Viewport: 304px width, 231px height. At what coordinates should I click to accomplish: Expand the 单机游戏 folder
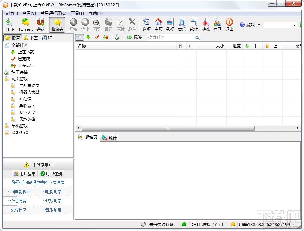click(20, 126)
